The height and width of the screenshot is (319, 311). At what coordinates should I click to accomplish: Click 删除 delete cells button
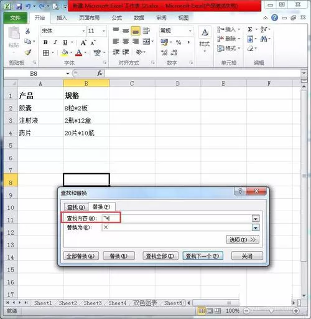(x=228, y=39)
